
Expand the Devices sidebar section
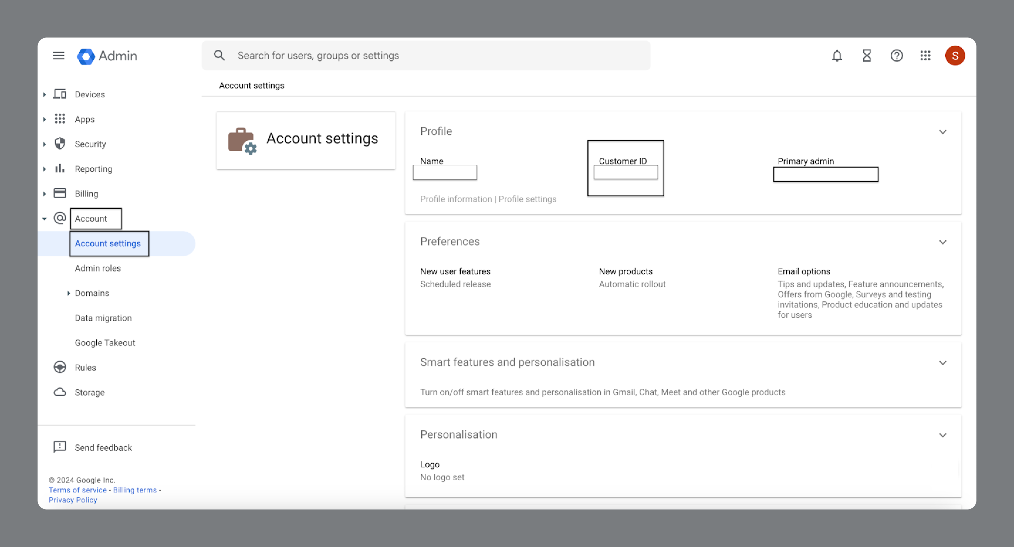click(45, 94)
